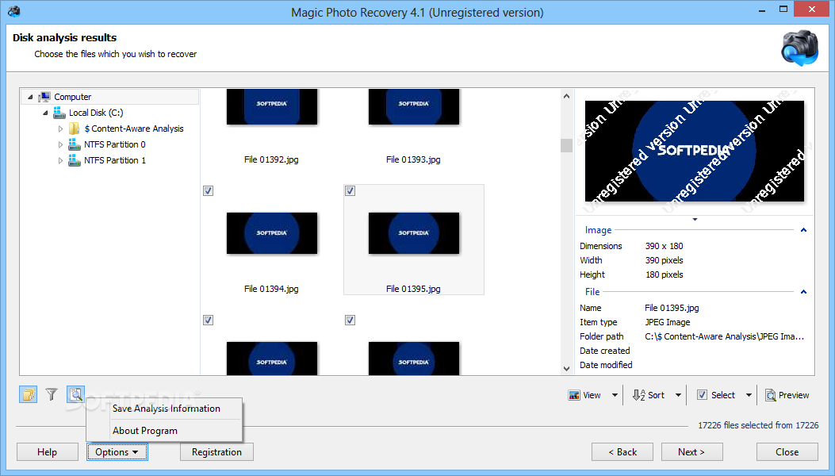Click the search magnifier icon
835x476 pixels.
(75, 394)
